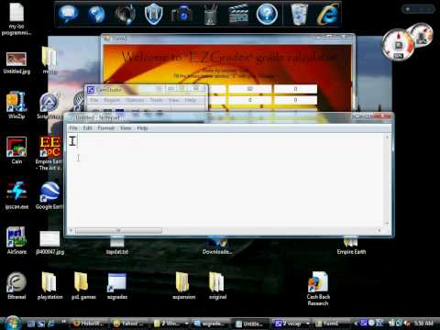Expand hidden quick launch chevron on taskbar
Screen dimensions: 440x330
click(x=64, y=322)
